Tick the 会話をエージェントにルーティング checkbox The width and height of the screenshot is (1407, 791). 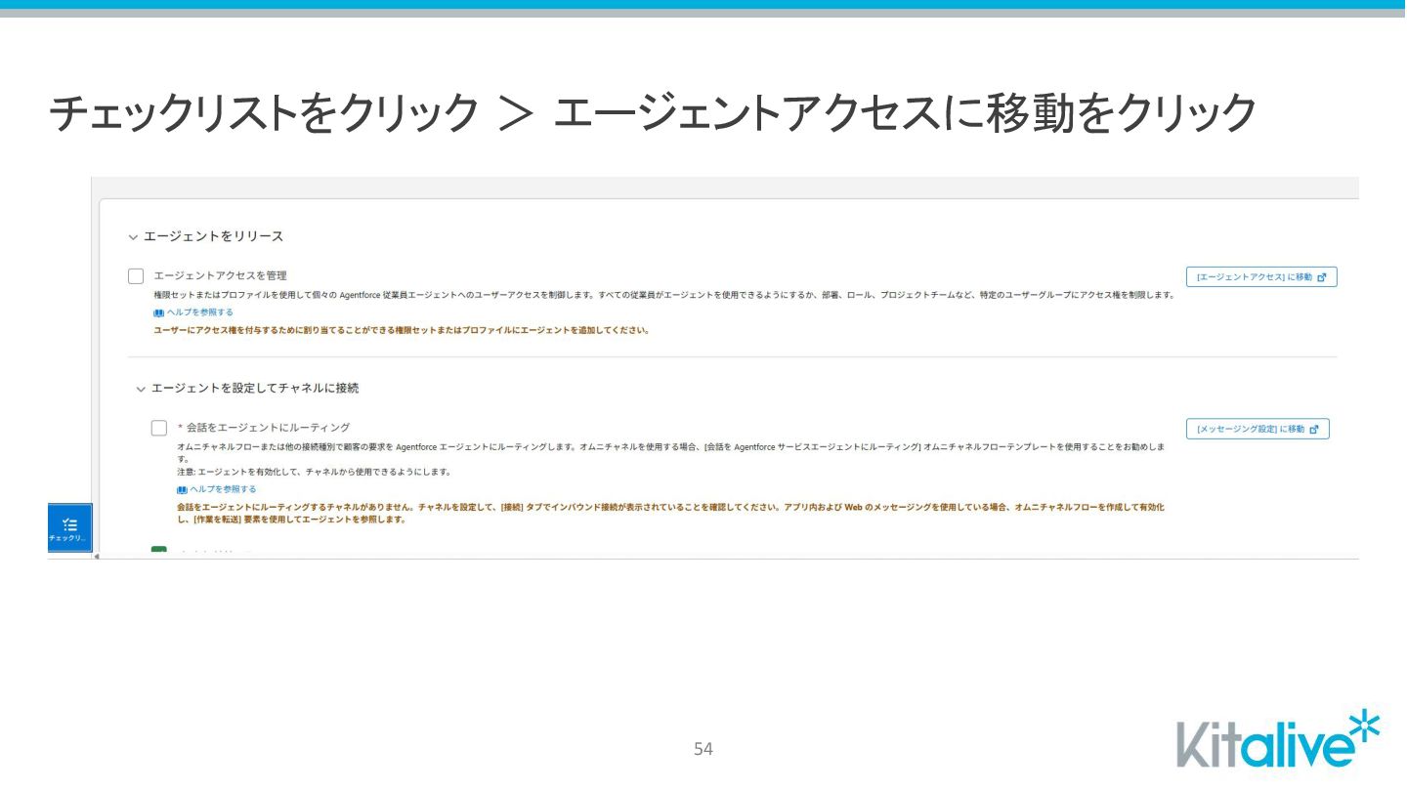pyautogui.click(x=159, y=428)
